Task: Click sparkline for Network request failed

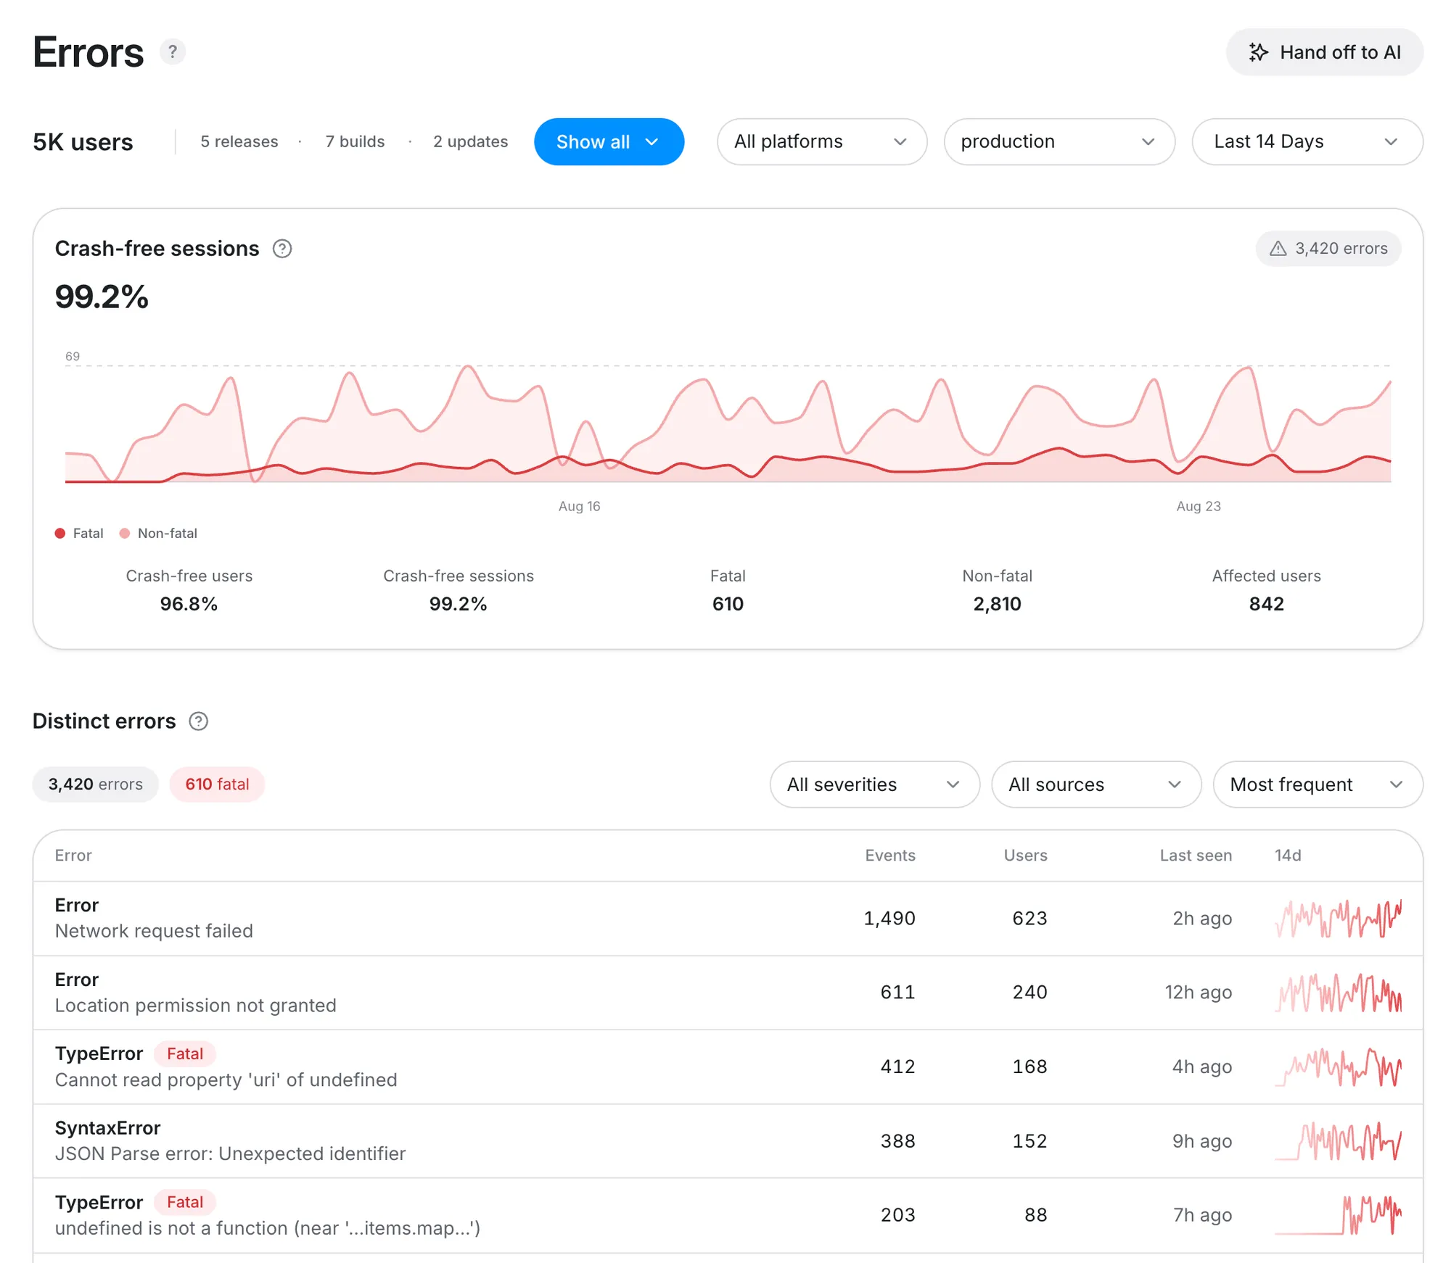Action: click(1339, 919)
